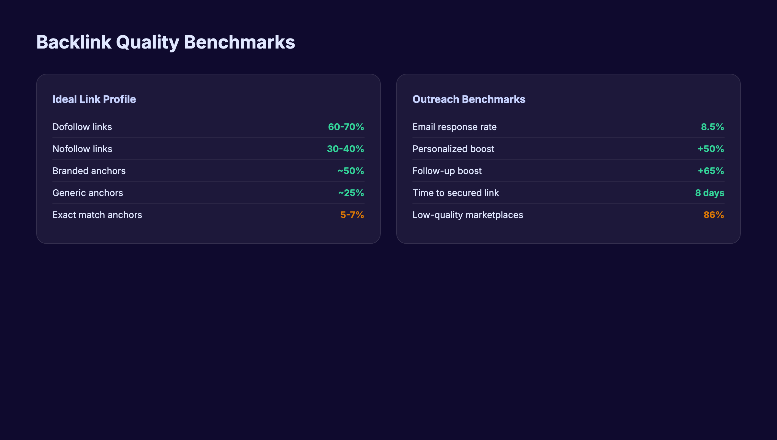
Task: Select the Nofollow links label
Action: (83, 149)
